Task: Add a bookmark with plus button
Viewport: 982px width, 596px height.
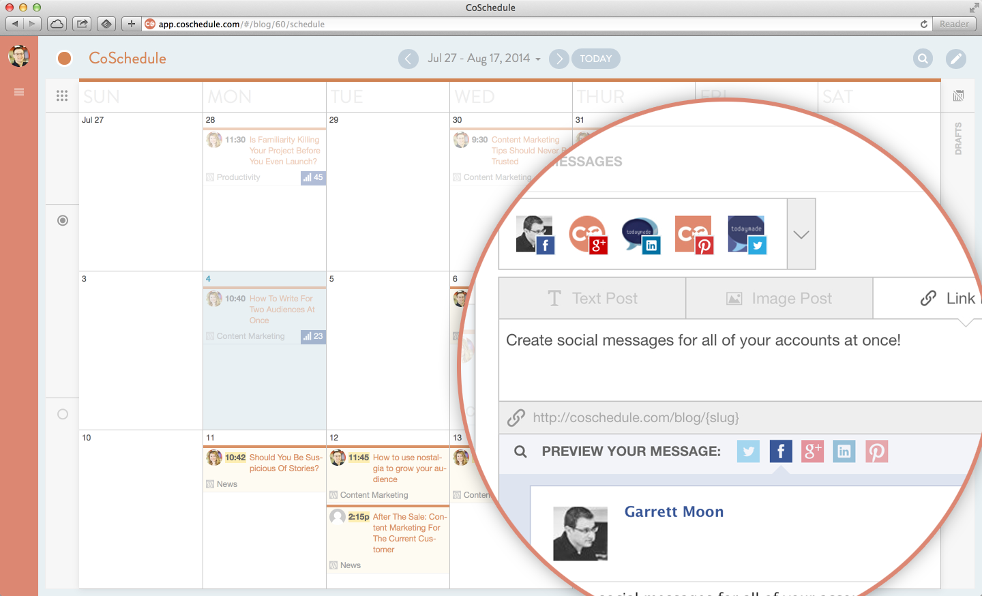Action: 132,24
